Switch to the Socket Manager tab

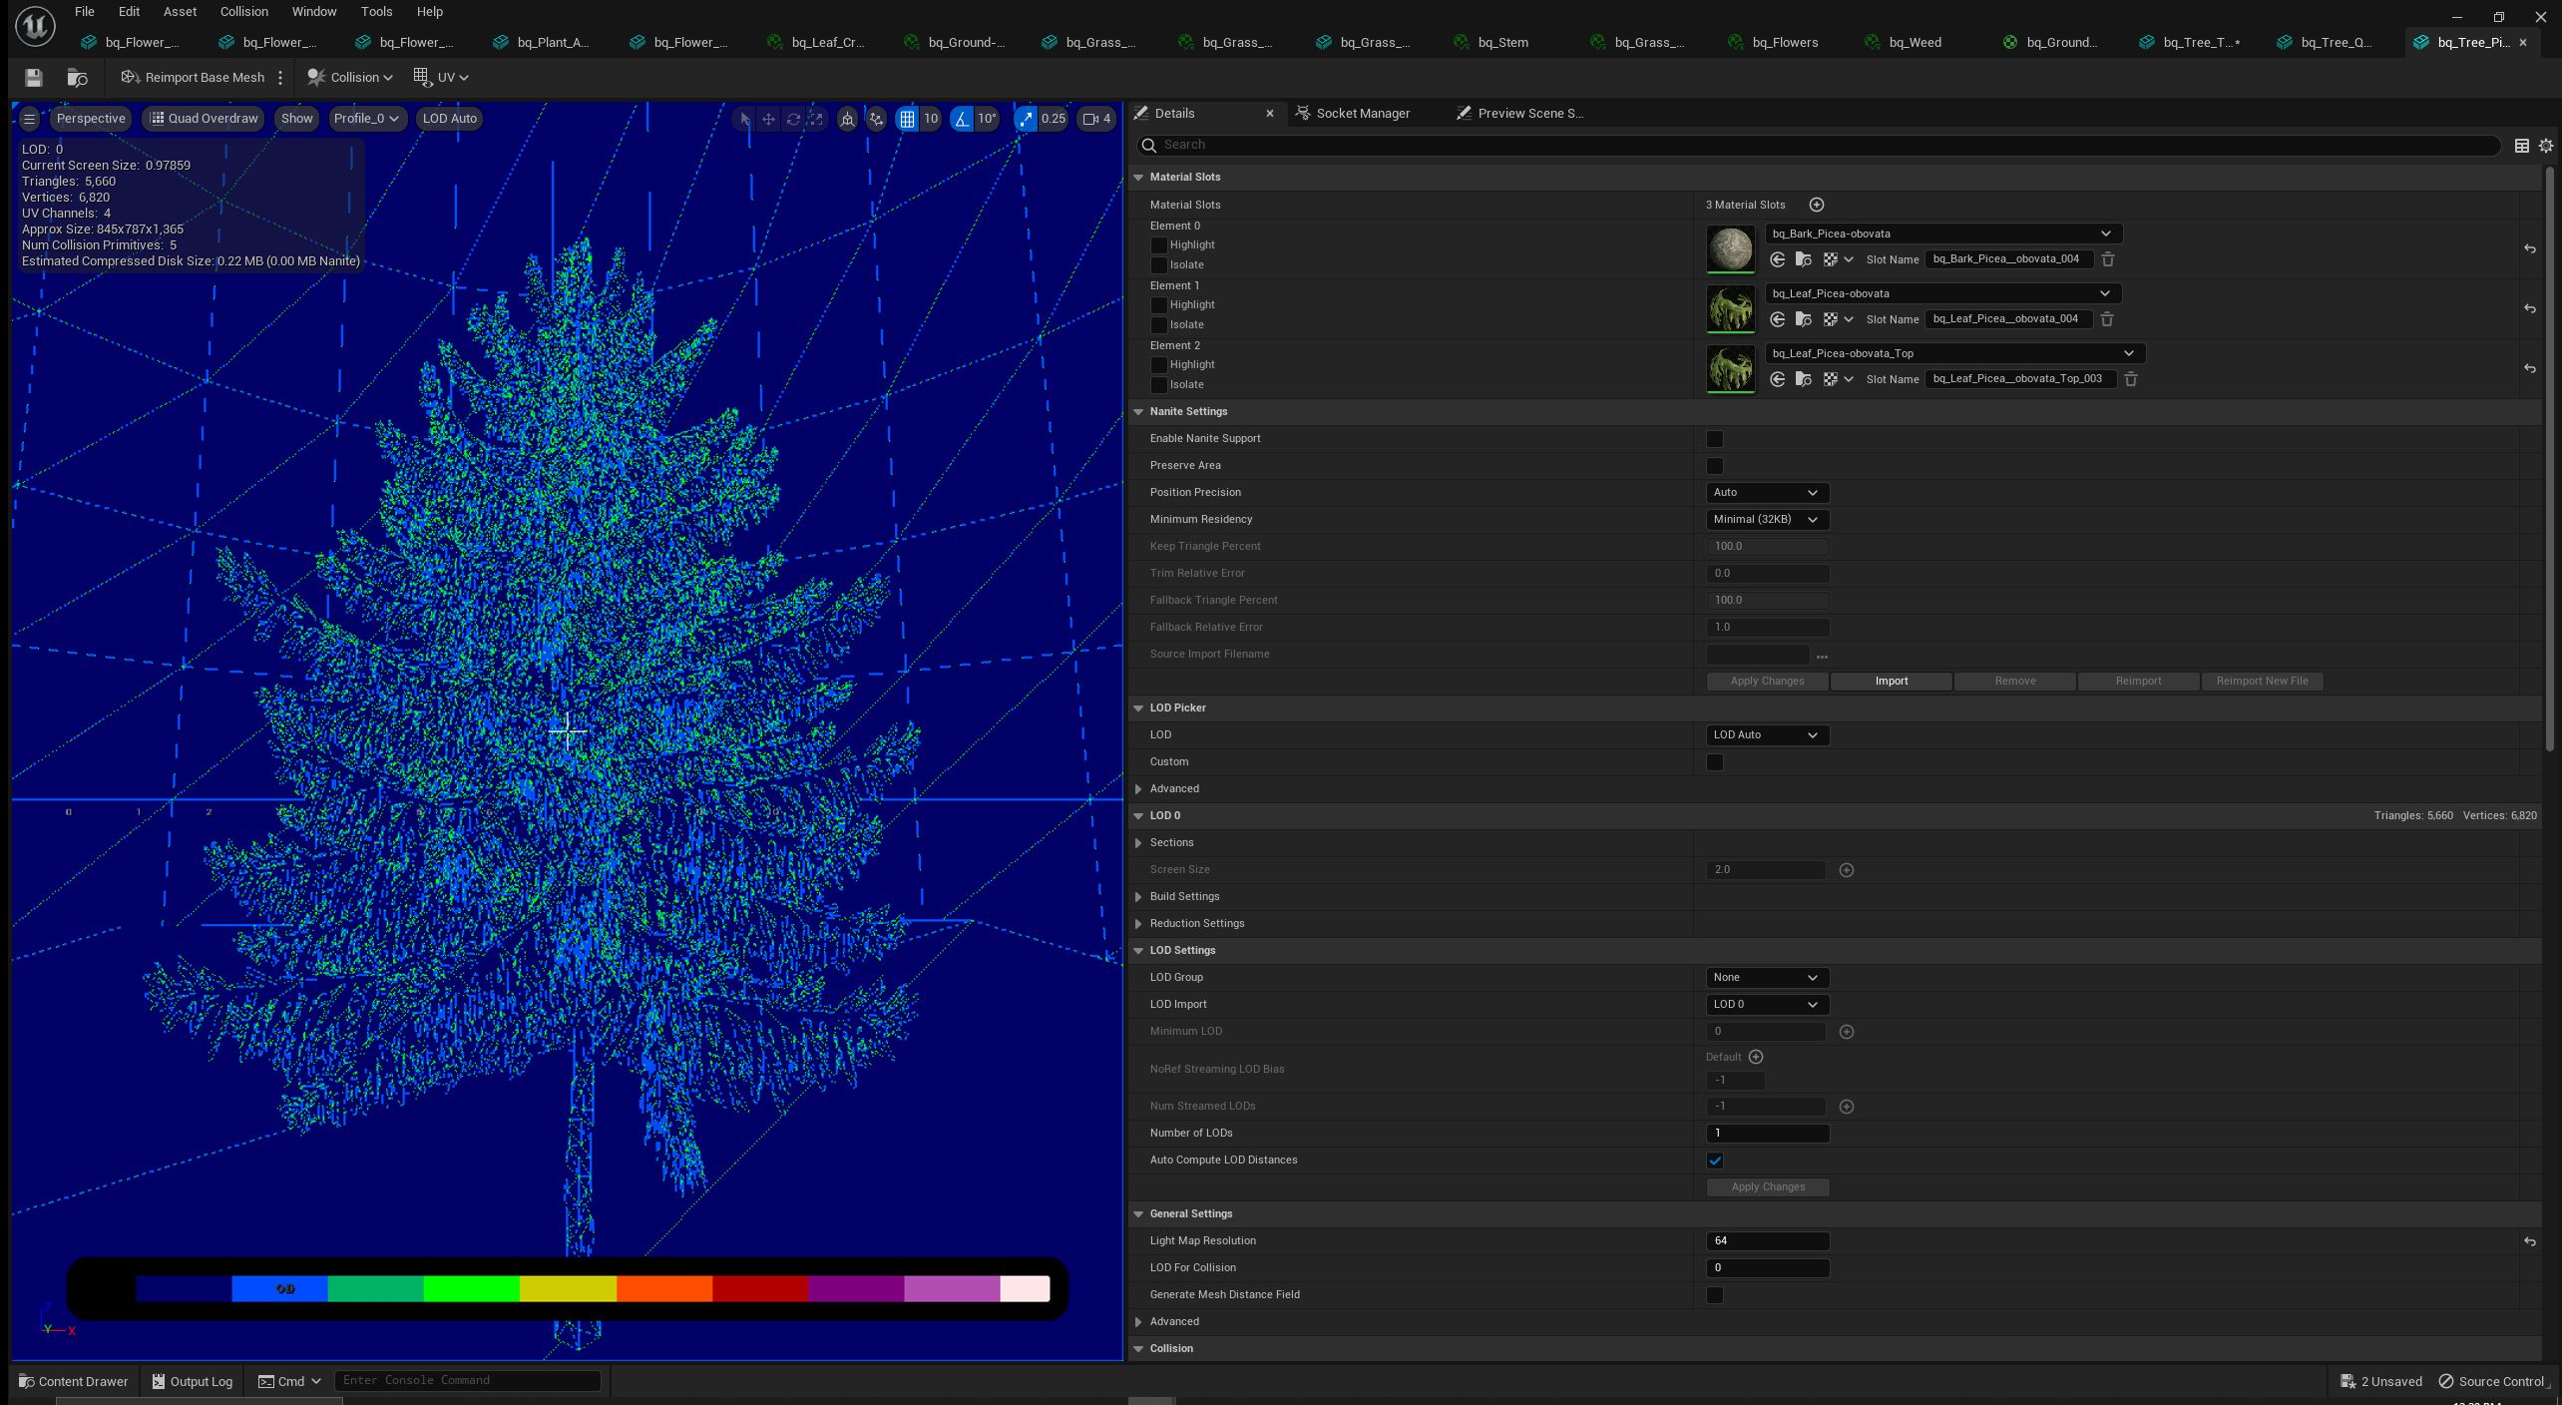pyautogui.click(x=1352, y=114)
